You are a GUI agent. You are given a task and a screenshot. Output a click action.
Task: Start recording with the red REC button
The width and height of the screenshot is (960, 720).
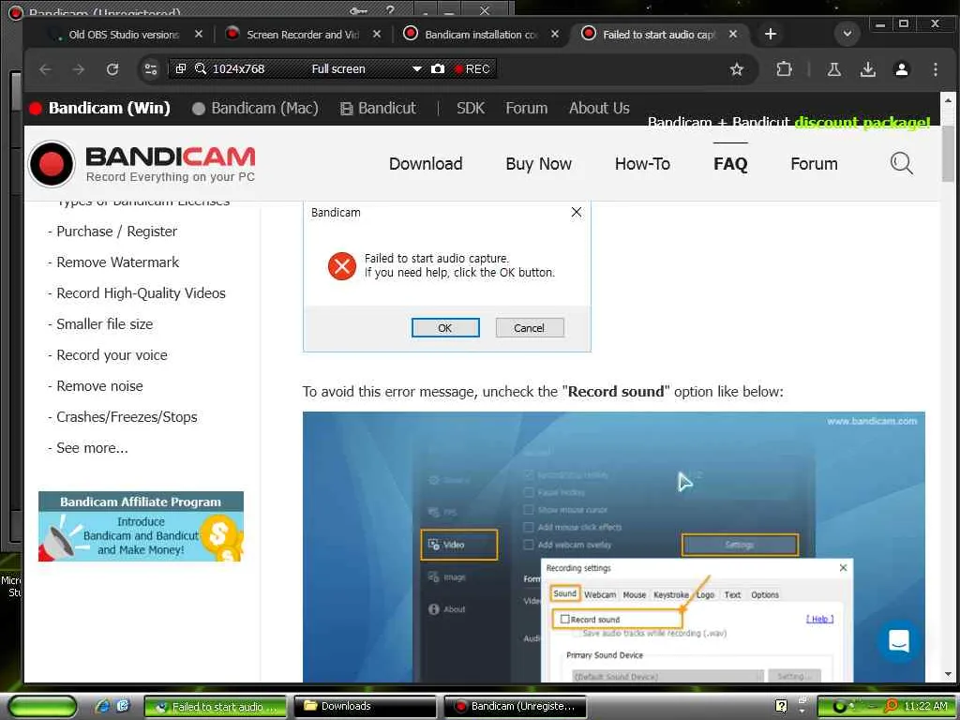coord(472,69)
